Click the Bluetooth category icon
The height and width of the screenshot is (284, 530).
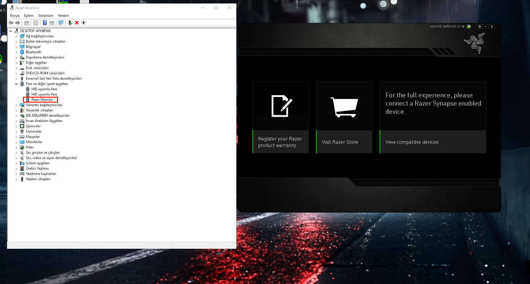click(x=22, y=52)
